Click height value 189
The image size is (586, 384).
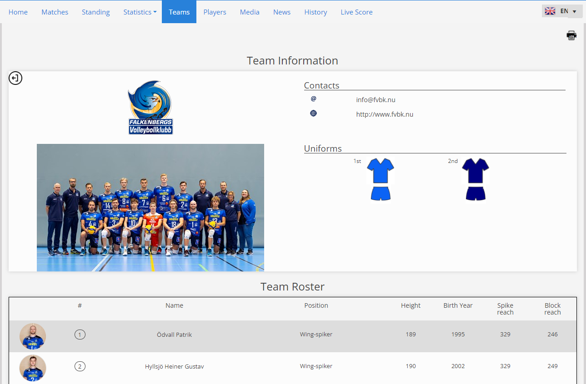coord(411,335)
